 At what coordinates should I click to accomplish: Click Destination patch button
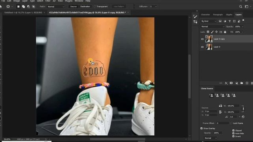tap(85, 7)
